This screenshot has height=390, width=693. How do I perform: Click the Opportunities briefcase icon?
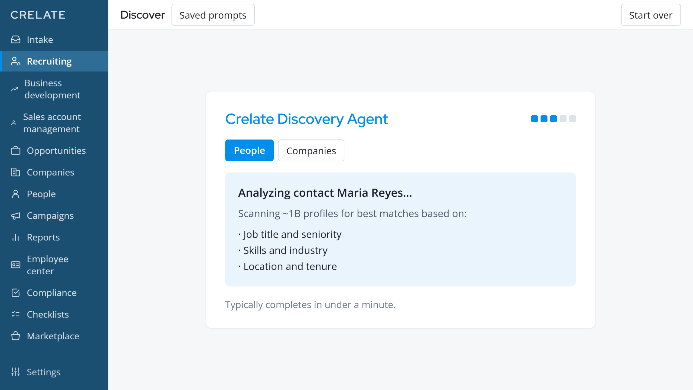click(15, 151)
